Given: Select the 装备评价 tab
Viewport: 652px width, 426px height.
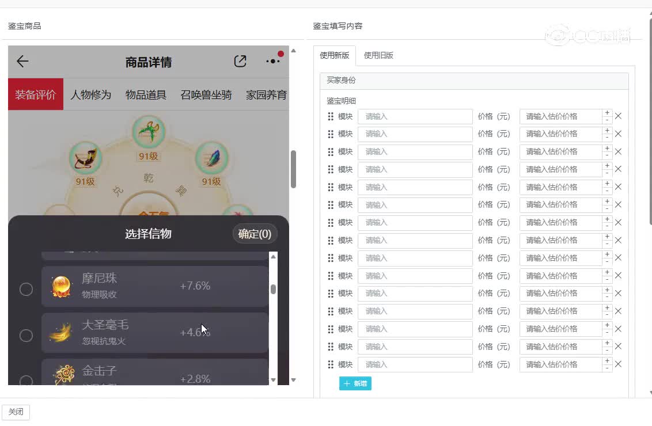Looking at the screenshot, I should click(x=36, y=94).
